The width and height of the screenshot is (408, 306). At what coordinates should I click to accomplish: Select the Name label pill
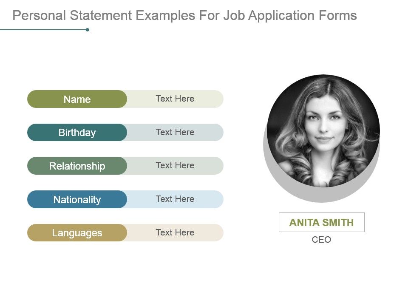(x=77, y=99)
